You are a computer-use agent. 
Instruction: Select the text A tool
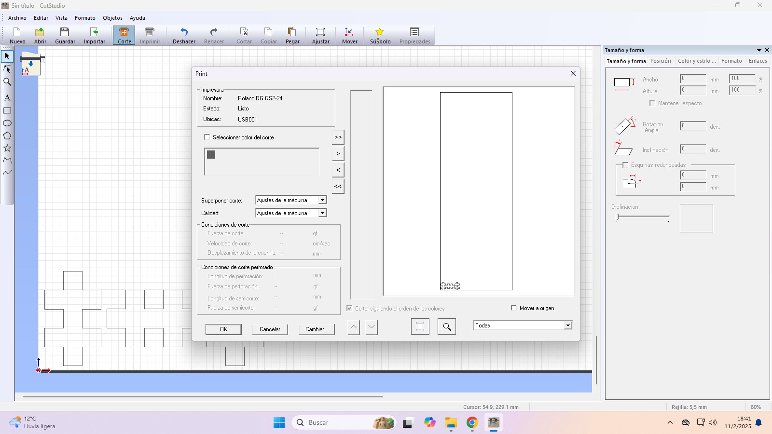(x=7, y=97)
